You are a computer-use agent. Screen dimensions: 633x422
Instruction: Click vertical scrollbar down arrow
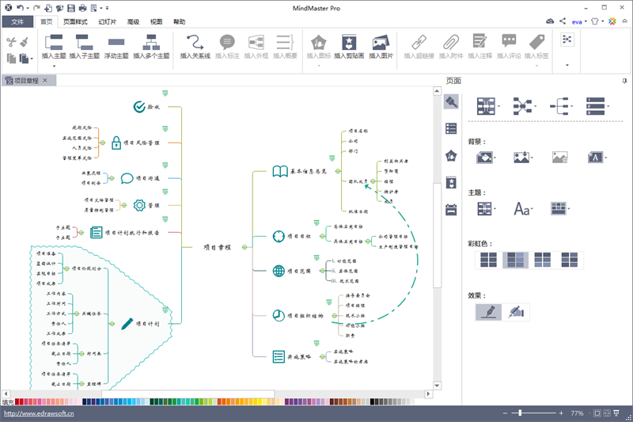click(437, 386)
